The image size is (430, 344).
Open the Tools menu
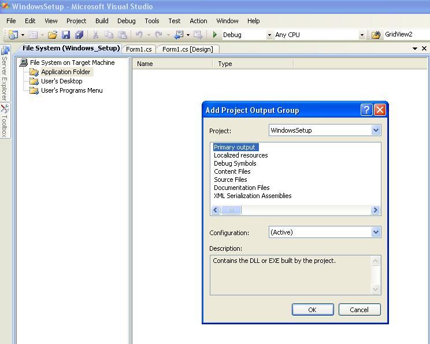(152, 21)
